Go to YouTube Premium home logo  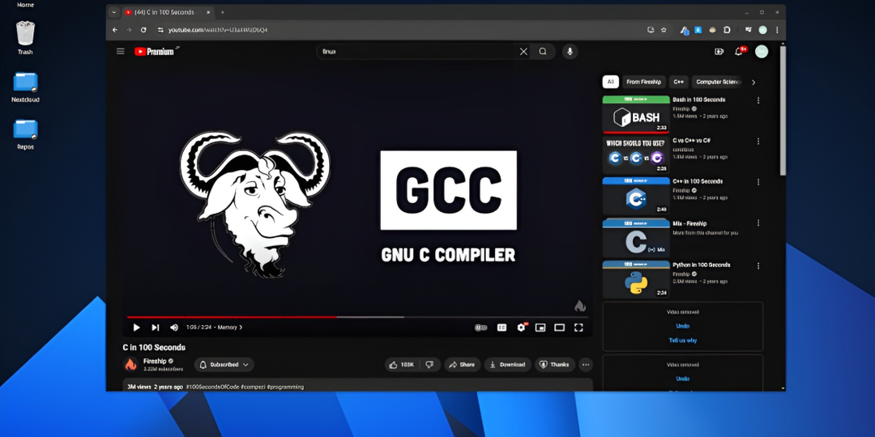coord(156,51)
